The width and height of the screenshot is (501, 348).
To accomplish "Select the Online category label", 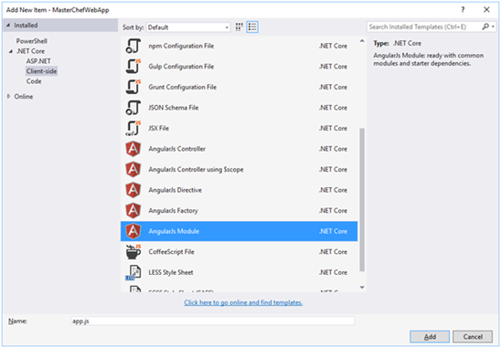I will click(24, 97).
